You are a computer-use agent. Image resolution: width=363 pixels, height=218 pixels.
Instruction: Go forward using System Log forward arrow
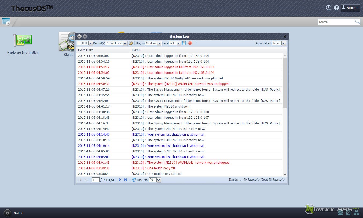point(85,36)
